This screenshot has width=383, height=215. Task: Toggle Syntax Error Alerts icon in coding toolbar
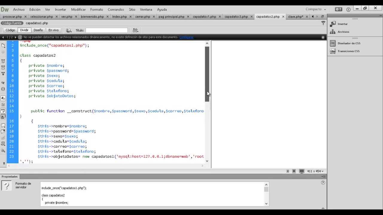3,117
